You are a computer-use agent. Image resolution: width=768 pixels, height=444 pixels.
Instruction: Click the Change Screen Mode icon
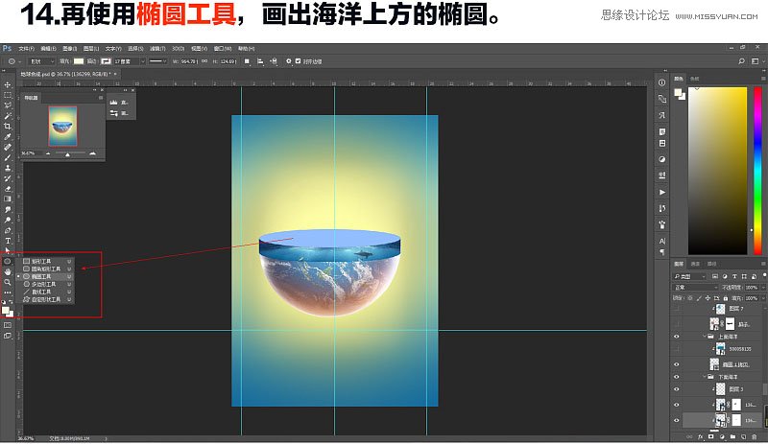(x=8, y=336)
